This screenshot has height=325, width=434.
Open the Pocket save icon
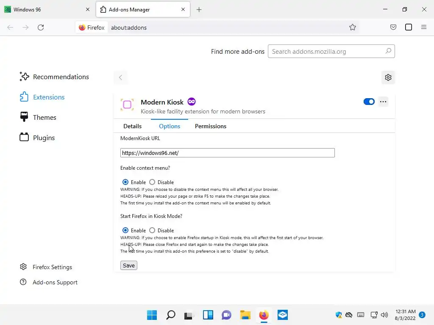(x=393, y=28)
